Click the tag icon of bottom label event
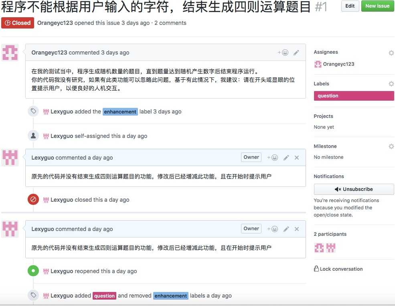This screenshot has width=395, height=306. point(33,295)
